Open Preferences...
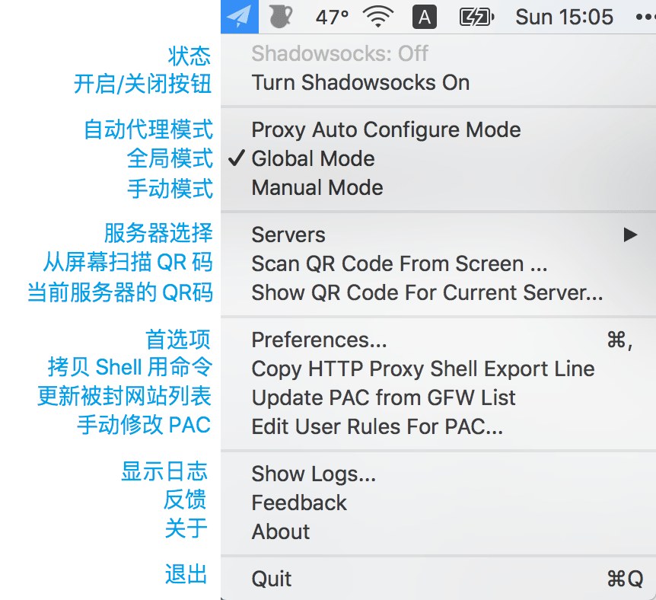656x600 pixels. pyautogui.click(x=438, y=340)
